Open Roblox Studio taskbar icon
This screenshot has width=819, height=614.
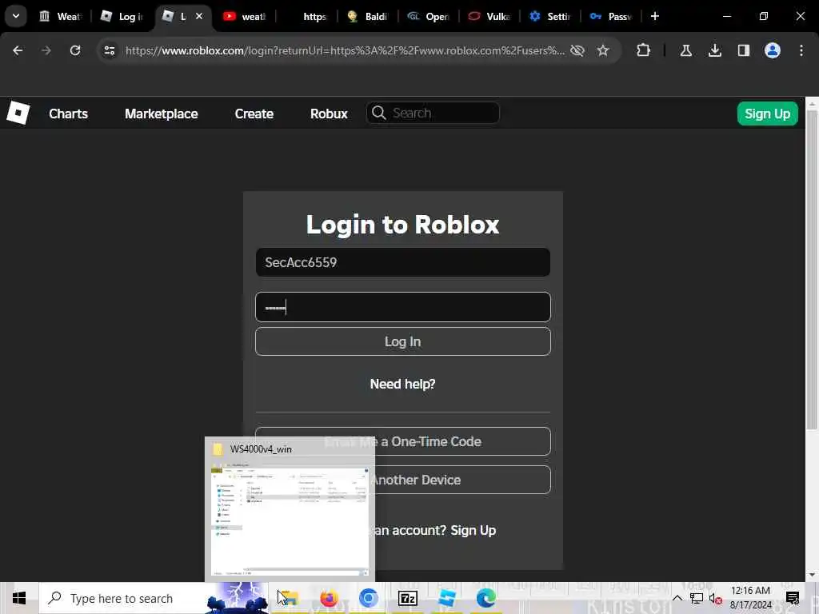(x=447, y=598)
